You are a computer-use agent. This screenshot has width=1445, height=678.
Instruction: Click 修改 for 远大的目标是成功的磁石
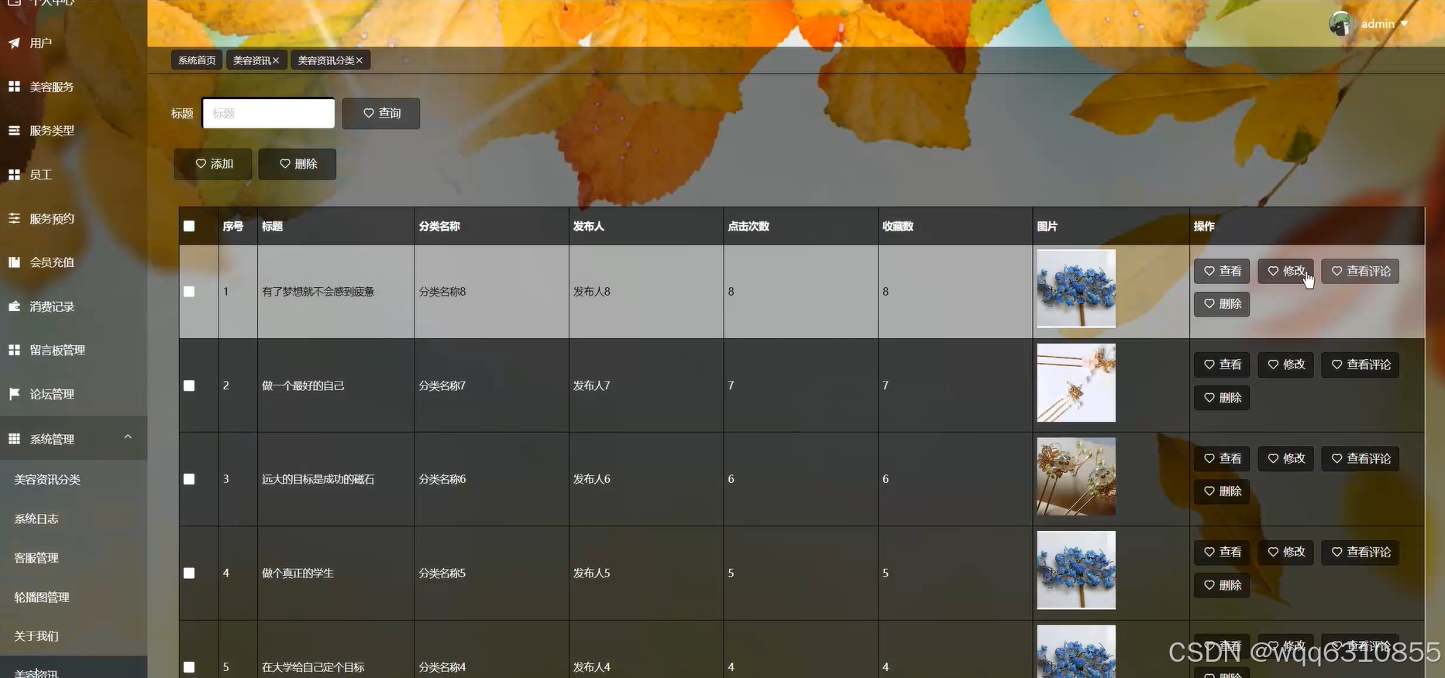pyautogui.click(x=1285, y=458)
